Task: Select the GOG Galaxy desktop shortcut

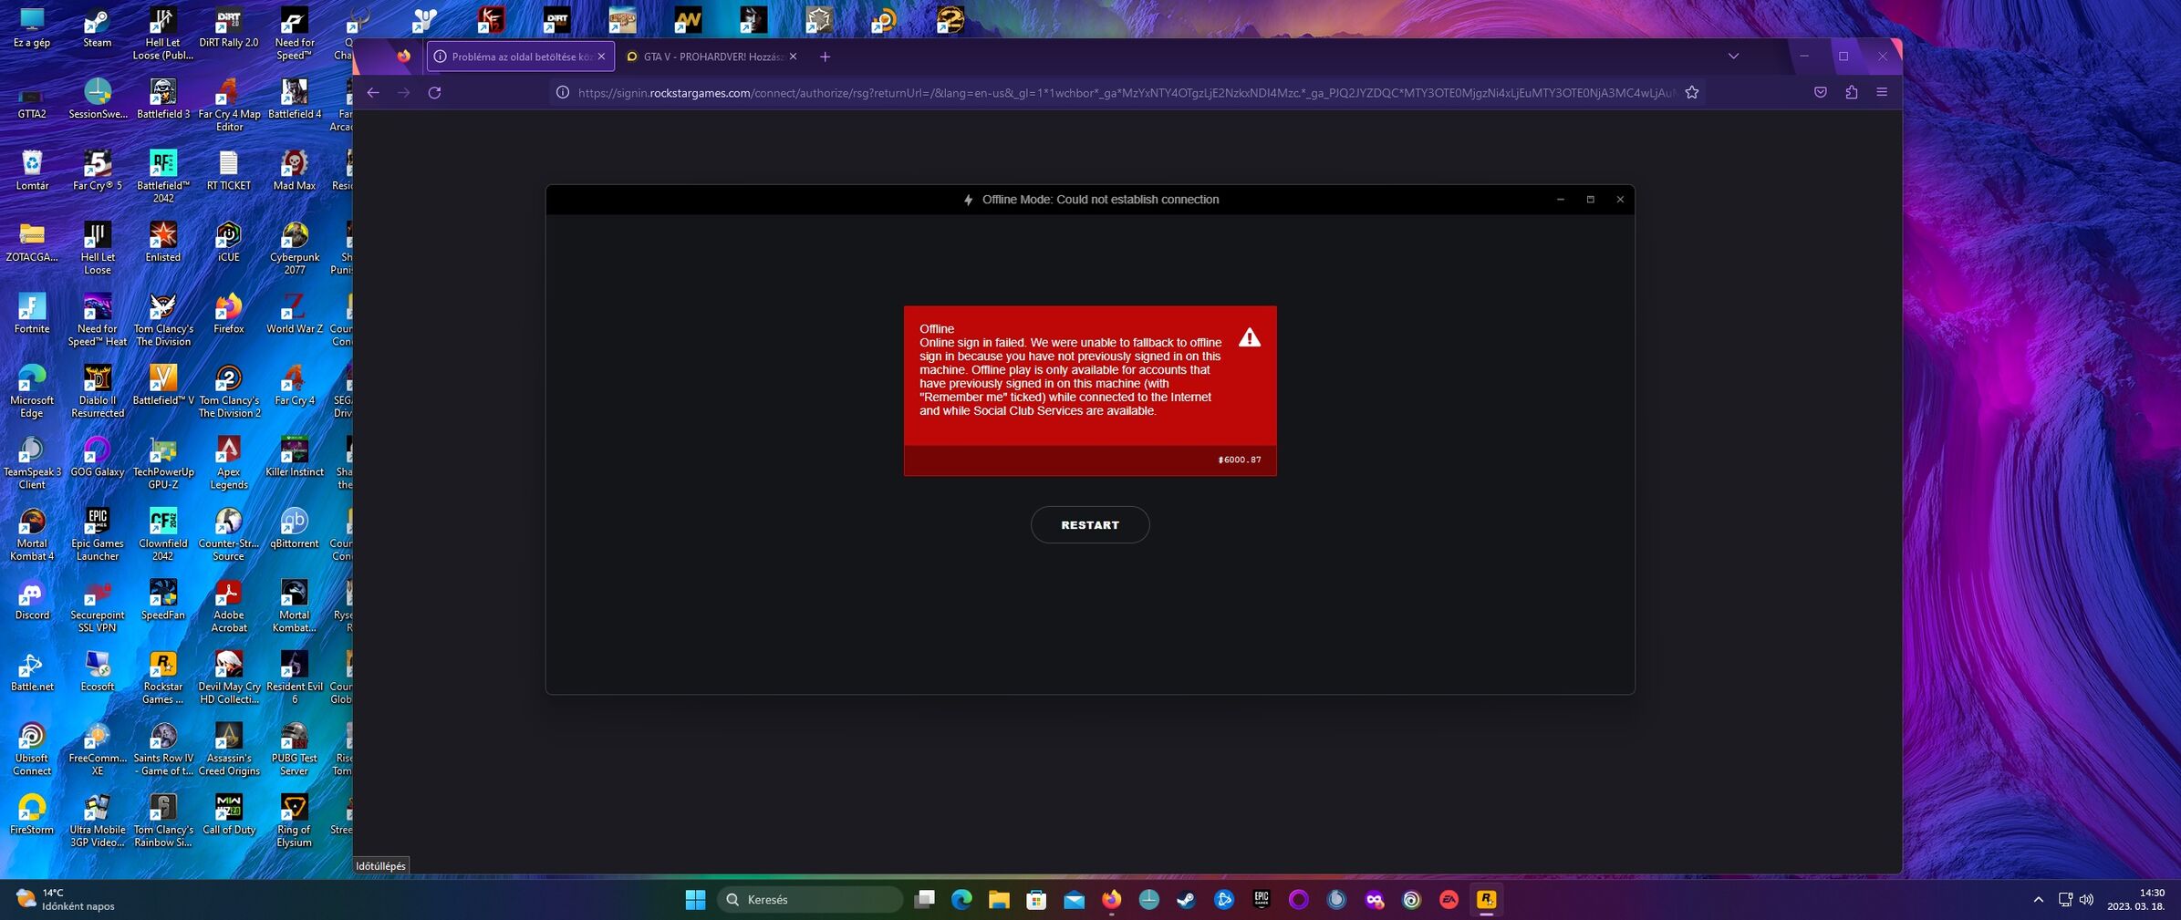Action: [98, 458]
